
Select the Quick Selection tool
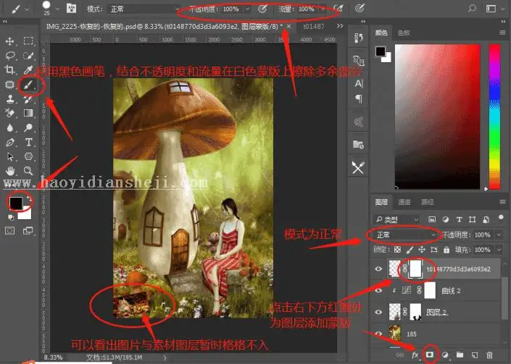(x=28, y=56)
